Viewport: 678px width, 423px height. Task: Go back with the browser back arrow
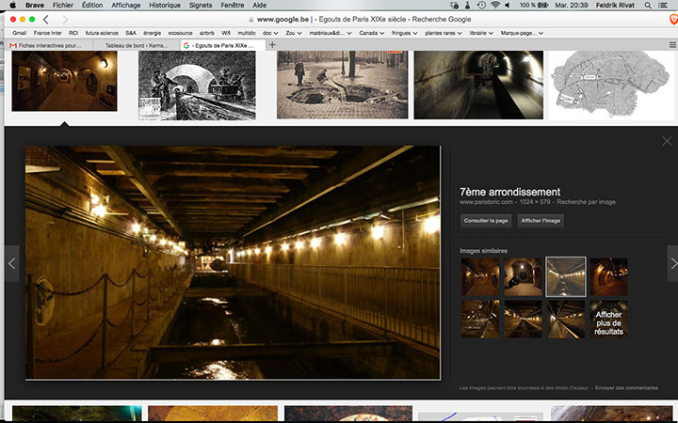coord(45,19)
